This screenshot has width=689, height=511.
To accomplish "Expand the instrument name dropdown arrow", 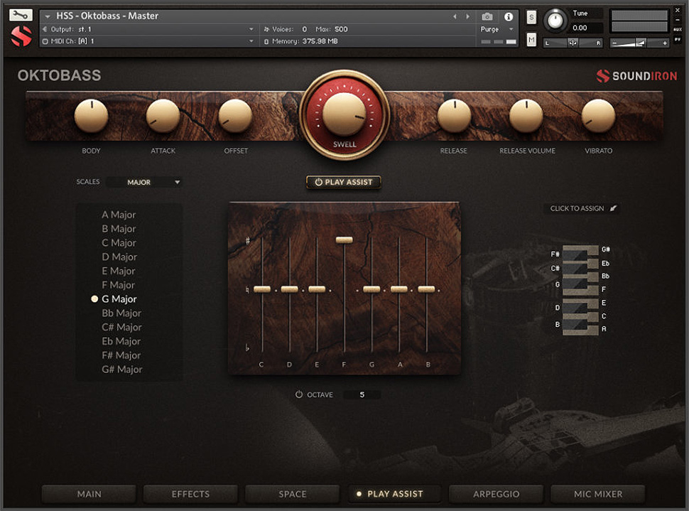I will pyautogui.click(x=48, y=16).
